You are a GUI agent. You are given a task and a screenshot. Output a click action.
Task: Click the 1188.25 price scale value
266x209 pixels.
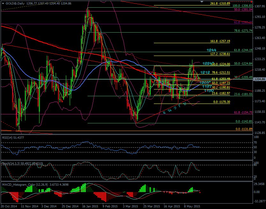pyautogui.click(x=260, y=90)
